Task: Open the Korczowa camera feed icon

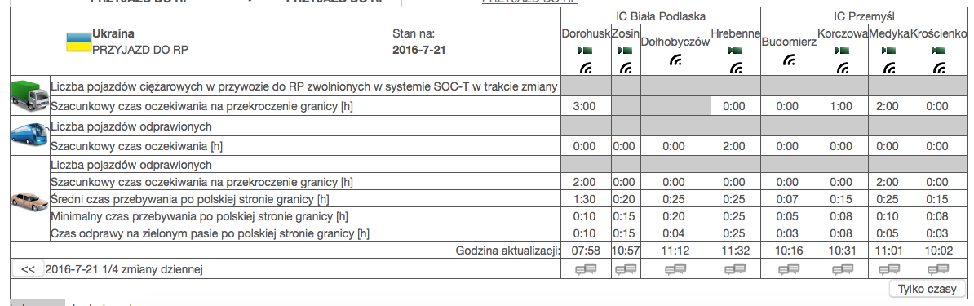Action: pos(842,51)
